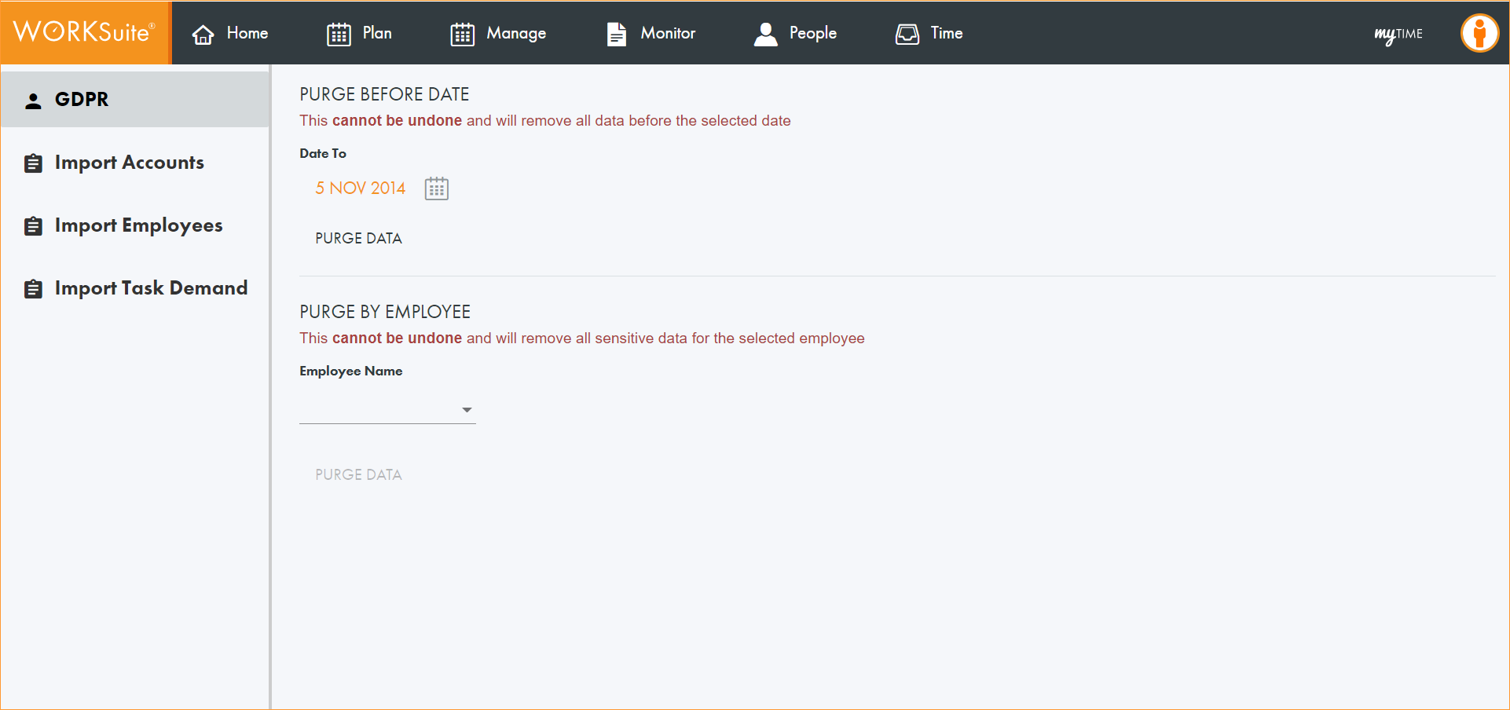Image resolution: width=1510 pixels, height=710 pixels.
Task: Click the People person icon
Action: (765, 34)
